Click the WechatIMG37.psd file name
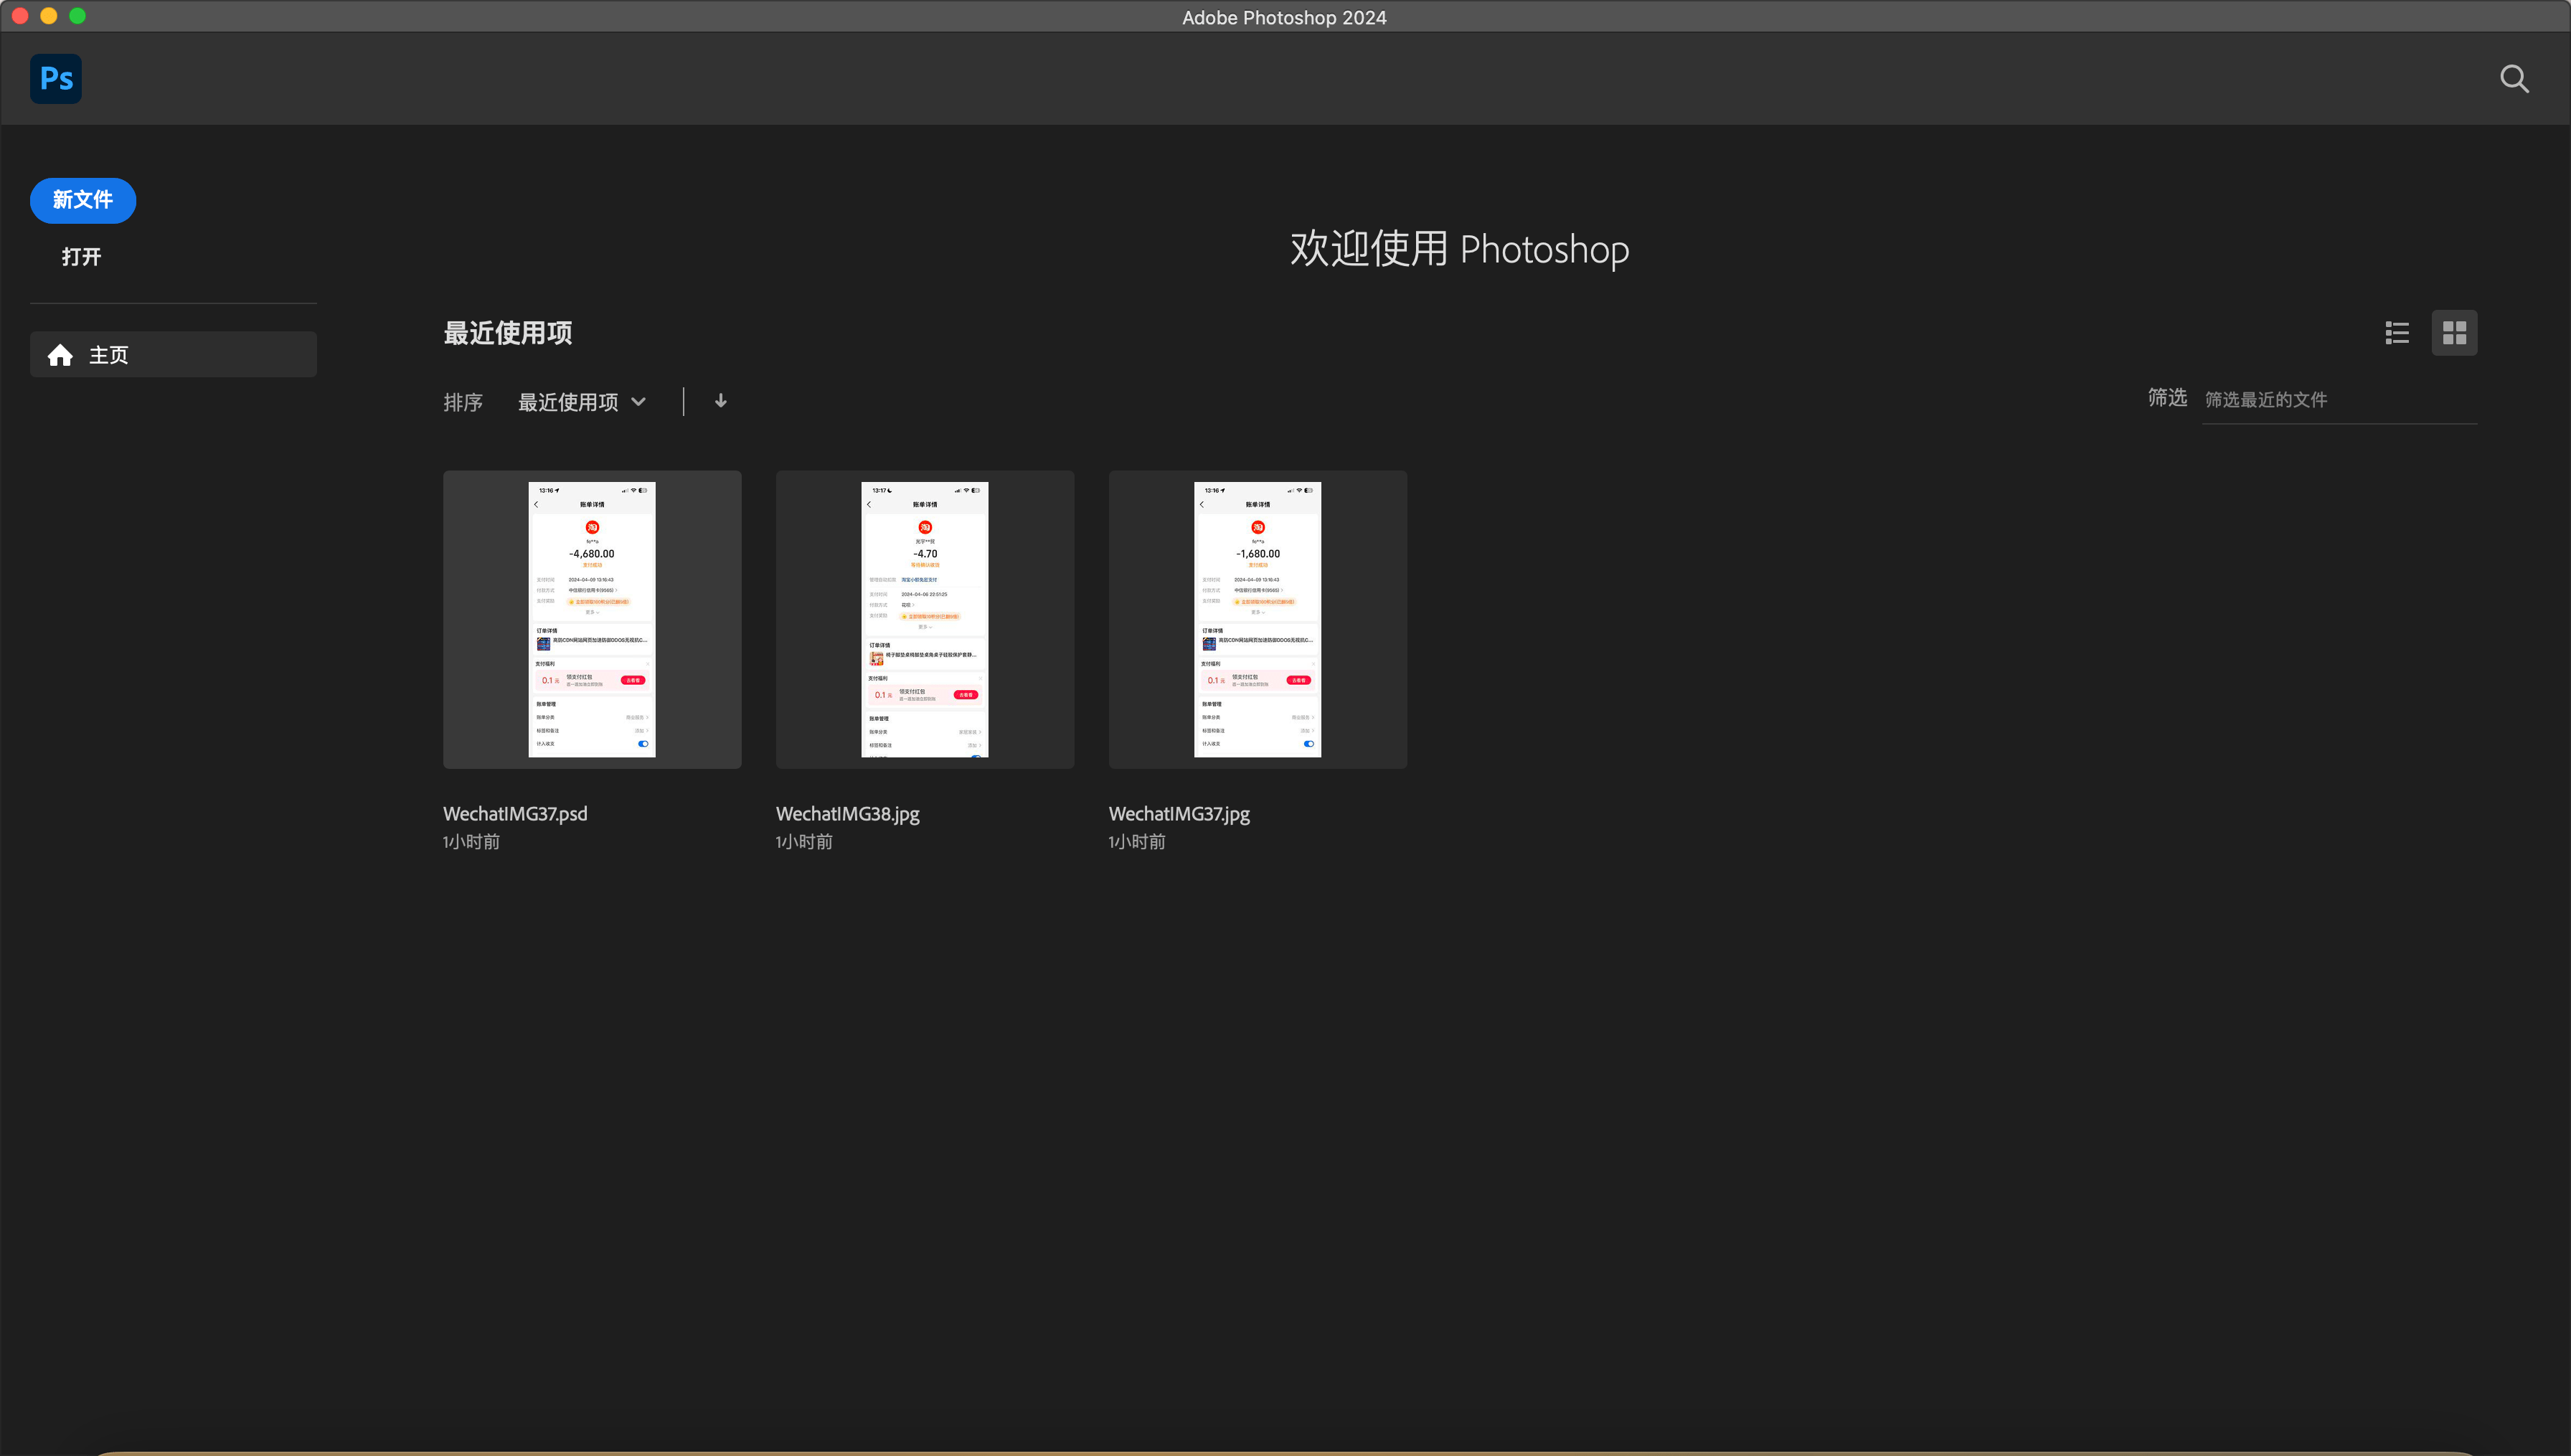The height and width of the screenshot is (1456, 2571). coord(515,814)
